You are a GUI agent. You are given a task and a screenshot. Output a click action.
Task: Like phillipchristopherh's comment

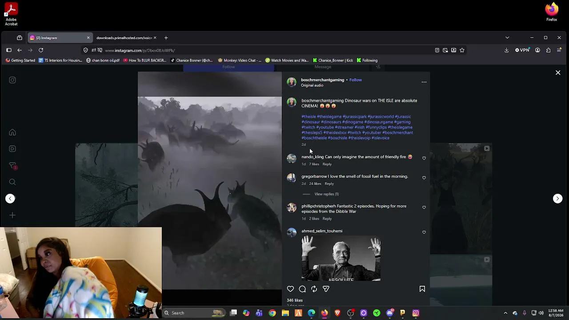click(x=424, y=208)
